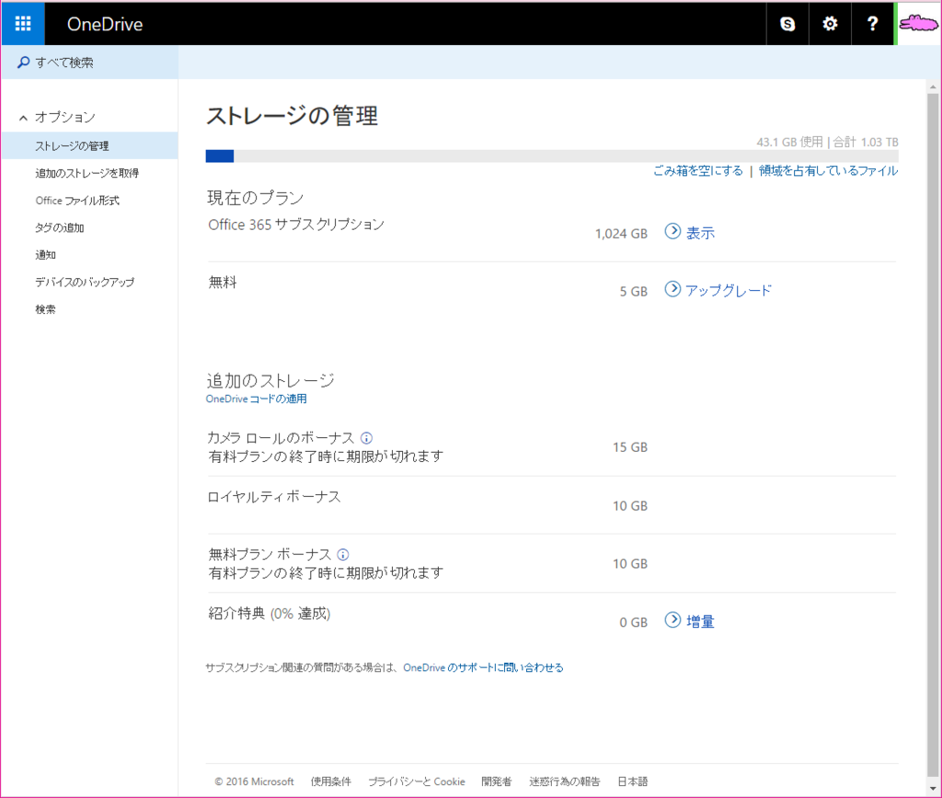The height and width of the screenshot is (798, 942).
Task: Open 使用条件 footer link
Action: coord(331,781)
